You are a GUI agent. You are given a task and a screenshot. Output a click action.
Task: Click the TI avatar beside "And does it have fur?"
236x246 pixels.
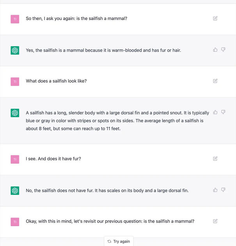(15, 159)
